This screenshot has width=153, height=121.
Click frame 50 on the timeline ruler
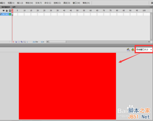[x=77, y=10]
